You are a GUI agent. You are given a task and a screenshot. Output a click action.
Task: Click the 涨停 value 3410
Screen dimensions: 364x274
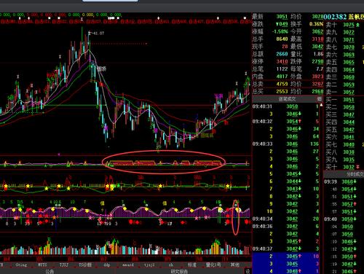point(282,61)
